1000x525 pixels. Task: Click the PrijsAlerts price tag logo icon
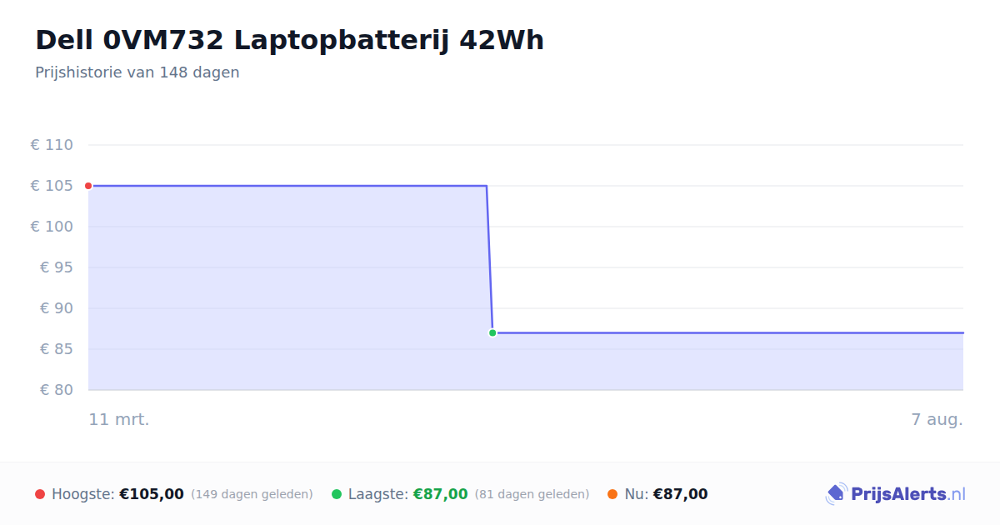click(x=836, y=494)
